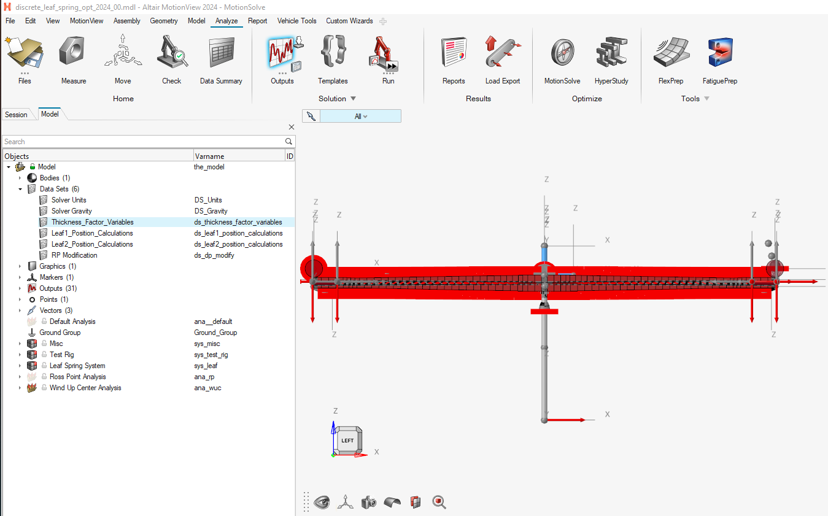Viewport: 828px width, 516px height.
Task: Launch MotionSolve from the Optimize group
Action: point(562,60)
